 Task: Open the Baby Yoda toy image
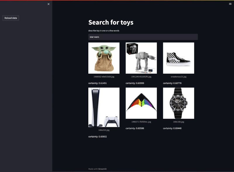104,58
